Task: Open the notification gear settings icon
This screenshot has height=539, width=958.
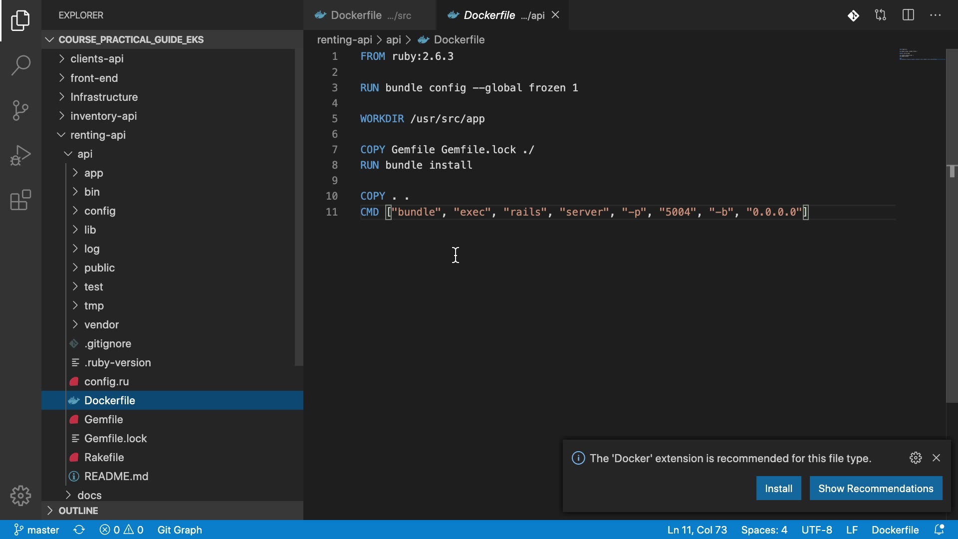Action: click(x=916, y=458)
